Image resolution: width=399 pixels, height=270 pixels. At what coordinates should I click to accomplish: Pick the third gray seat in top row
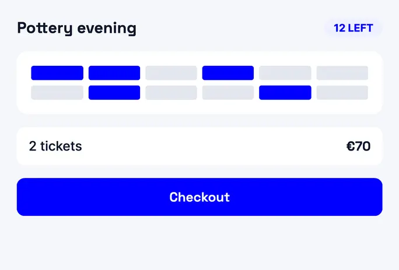click(x=171, y=73)
